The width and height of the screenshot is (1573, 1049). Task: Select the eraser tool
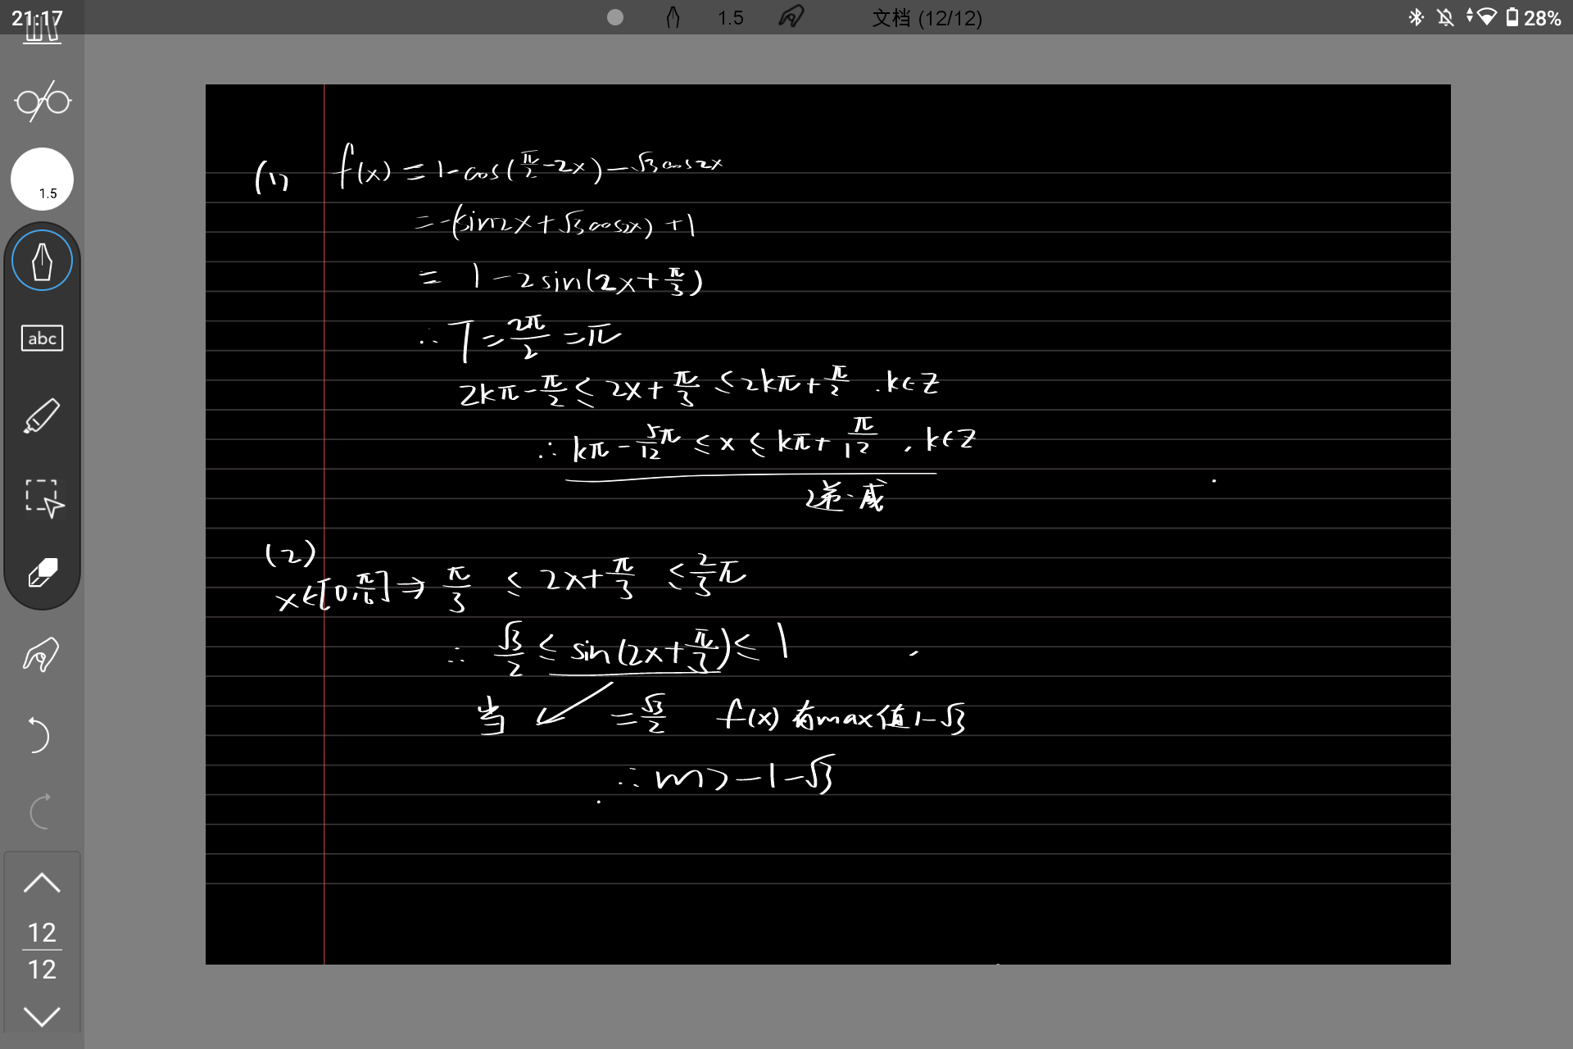coord(42,574)
